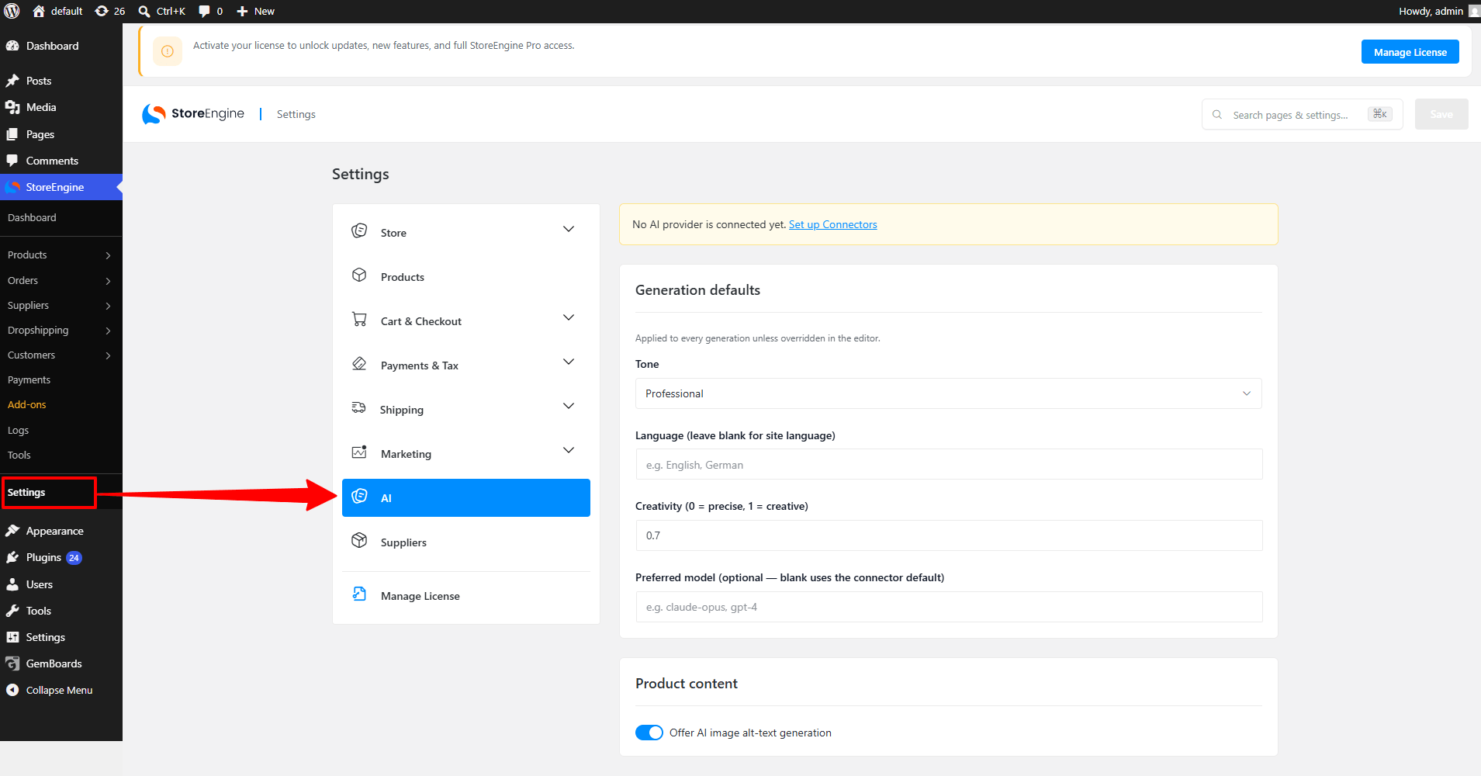
Task: Expand the Store settings section chevron
Action: [569, 229]
